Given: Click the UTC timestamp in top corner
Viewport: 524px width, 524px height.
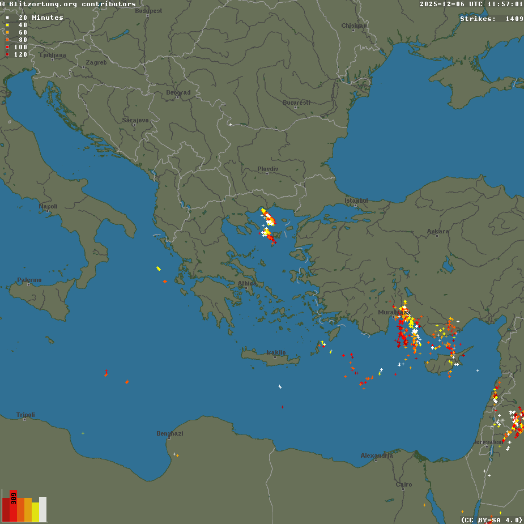Looking at the screenshot, I should (x=471, y=4).
